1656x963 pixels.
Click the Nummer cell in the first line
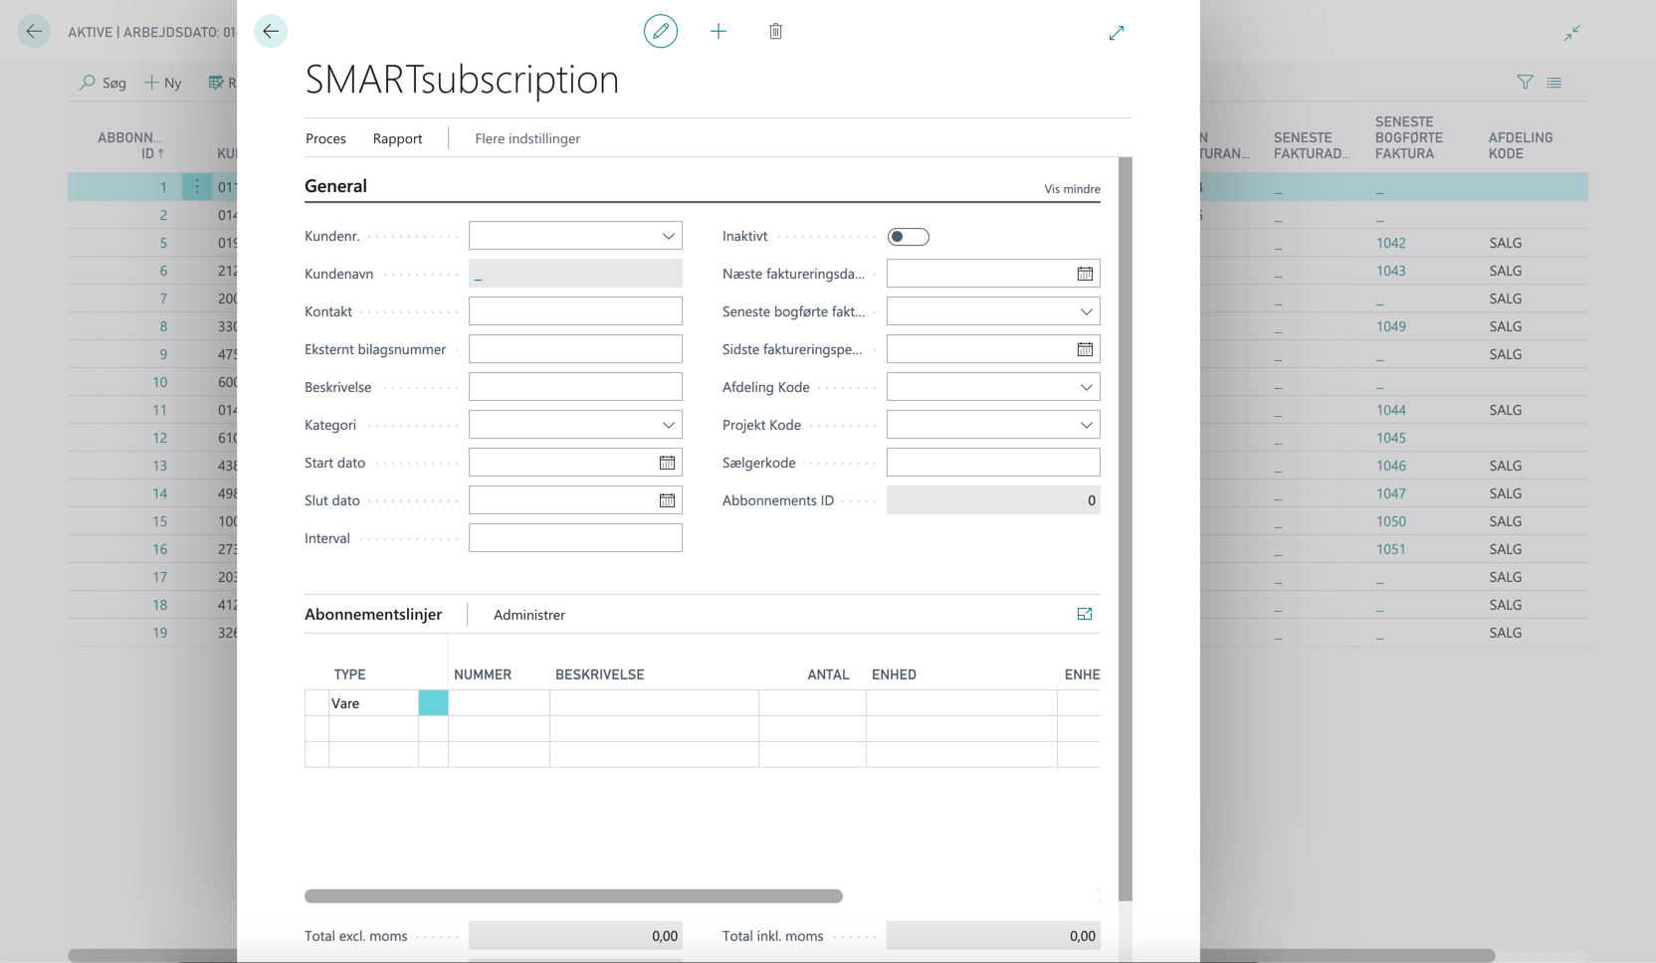click(x=499, y=703)
